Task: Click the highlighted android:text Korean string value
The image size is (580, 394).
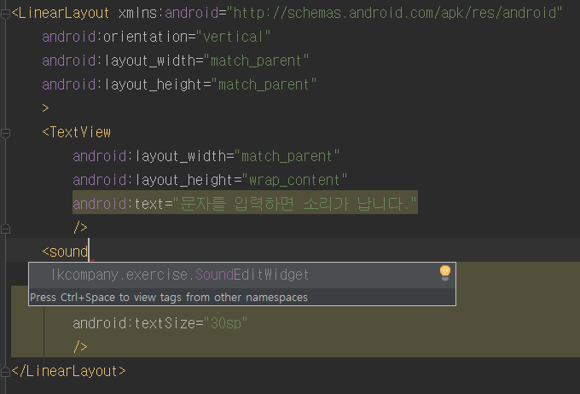Action: tap(295, 204)
